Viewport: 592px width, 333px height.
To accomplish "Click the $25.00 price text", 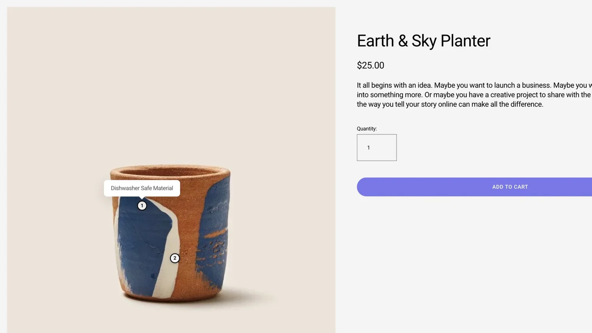I will pos(370,65).
